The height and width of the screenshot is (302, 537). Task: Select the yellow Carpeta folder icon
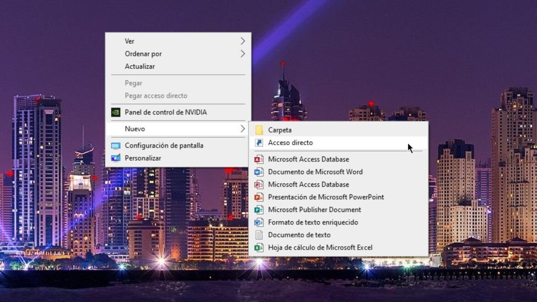click(259, 130)
